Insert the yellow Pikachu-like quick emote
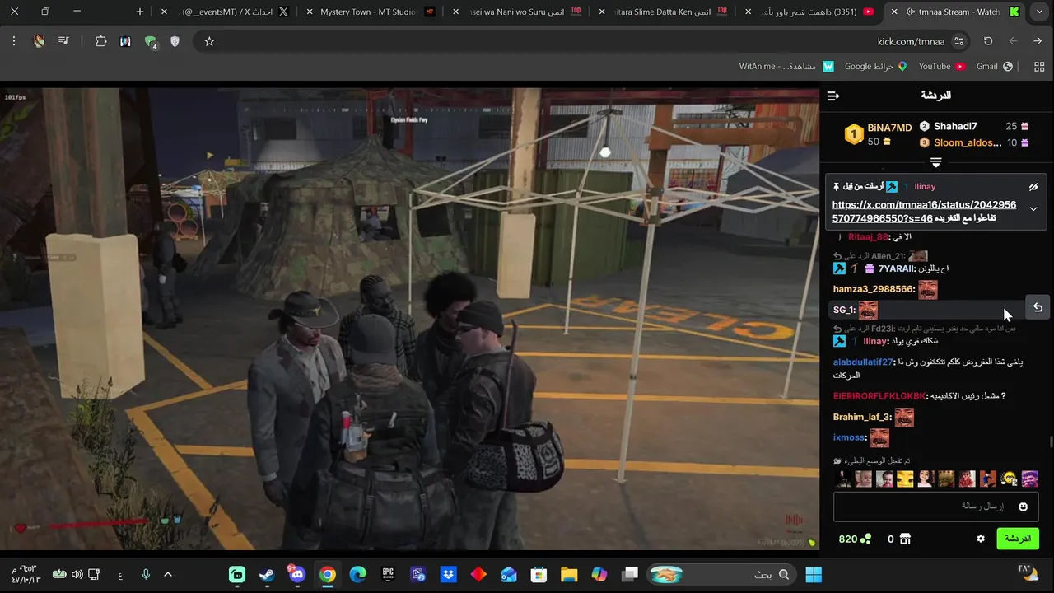Viewport: 1054px width, 593px height. click(905, 479)
